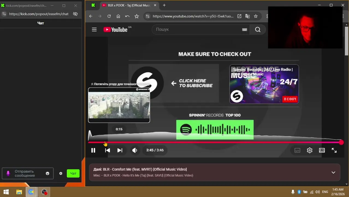Click the page scrollbar down arrow

pos(347,184)
